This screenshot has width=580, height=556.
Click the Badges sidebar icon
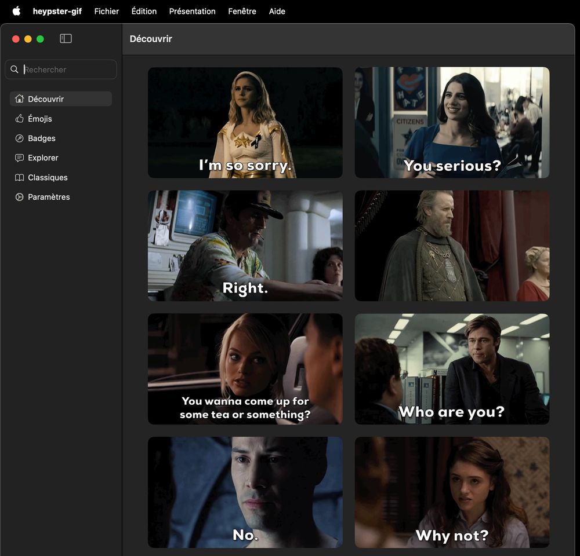click(x=19, y=138)
